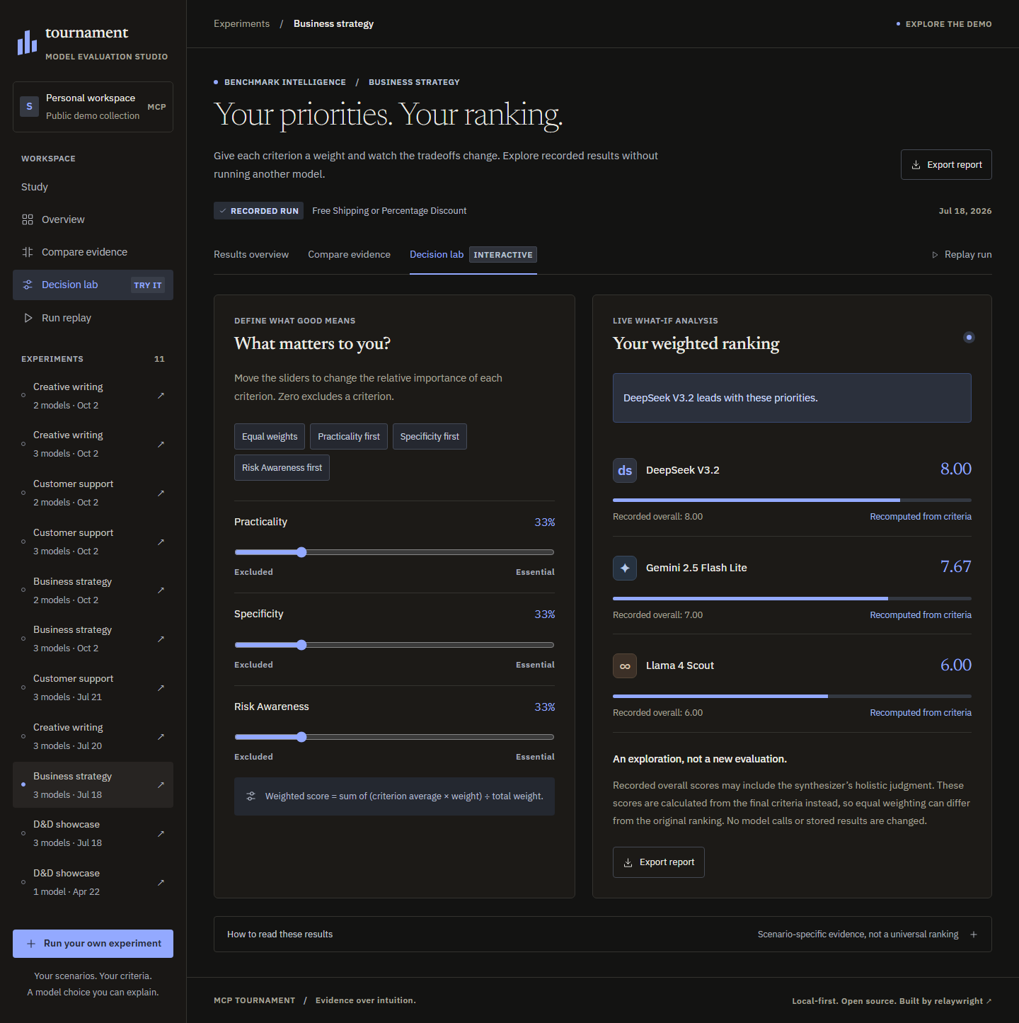1019x1023 pixels.
Task: Click the Overview grid icon in sidebar
Action: click(x=28, y=219)
